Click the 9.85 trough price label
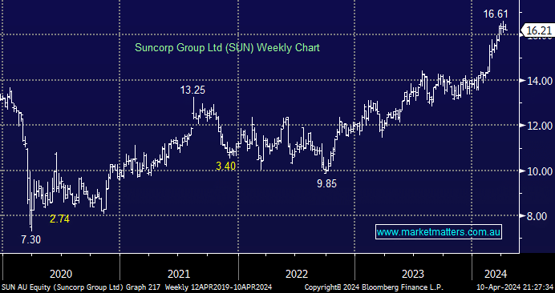The height and width of the screenshot is (293, 555). 326,184
